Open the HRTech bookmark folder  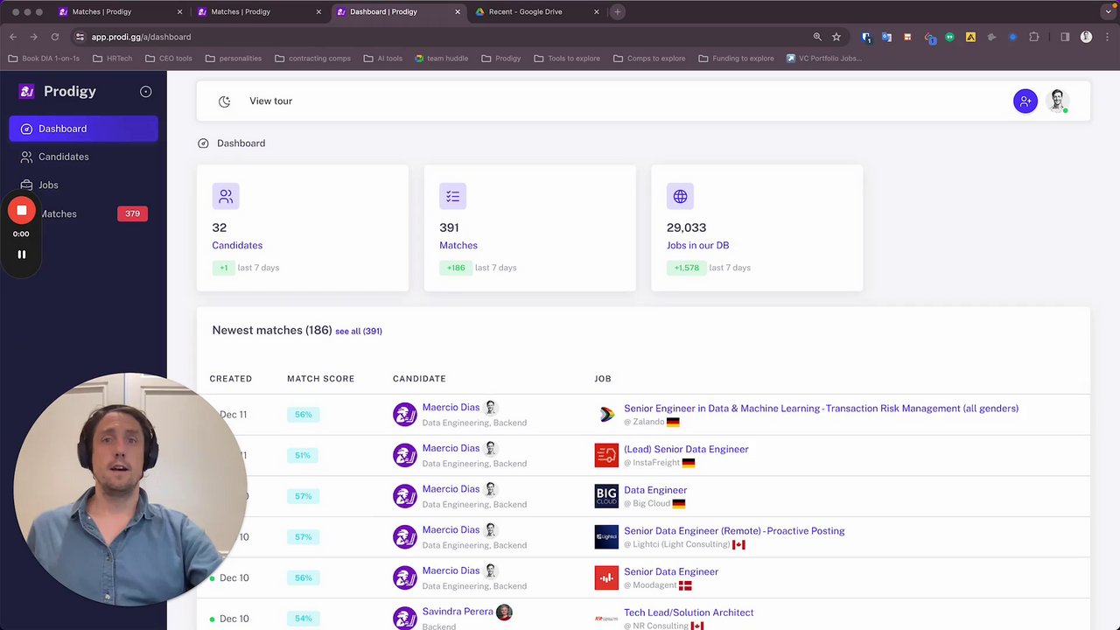[113, 59]
